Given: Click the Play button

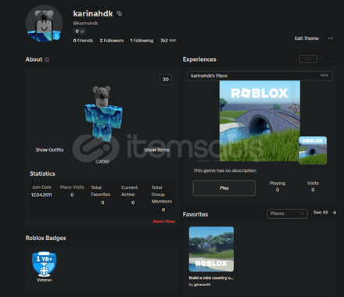Looking at the screenshot, I should [x=224, y=188].
